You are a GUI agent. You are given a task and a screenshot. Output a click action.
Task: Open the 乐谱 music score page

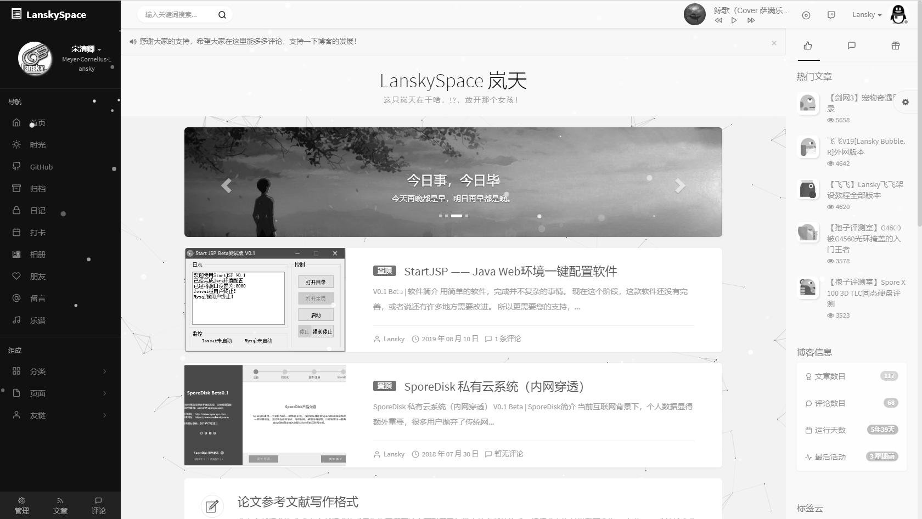pyautogui.click(x=37, y=320)
